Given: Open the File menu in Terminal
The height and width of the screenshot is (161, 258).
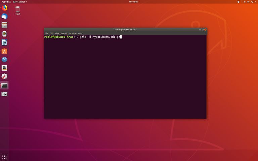Looking at the screenshot, I should (46, 33).
